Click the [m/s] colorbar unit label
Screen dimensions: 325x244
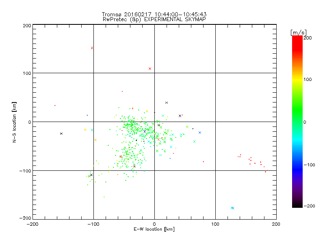299,33
